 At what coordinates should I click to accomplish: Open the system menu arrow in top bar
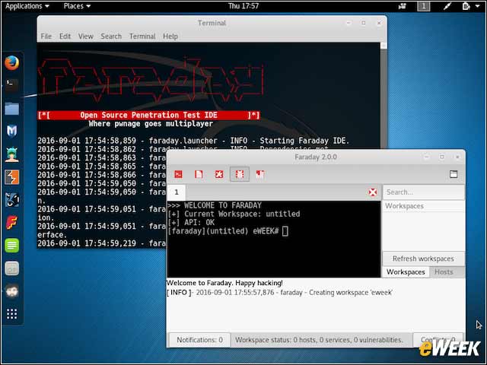pos(477,6)
